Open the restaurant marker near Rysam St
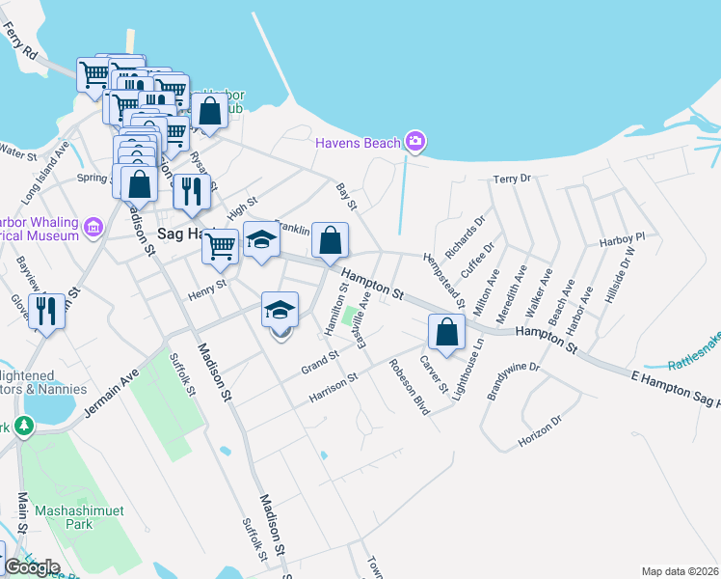Viewport: 721px width, 579px height. tap(192, 194)
